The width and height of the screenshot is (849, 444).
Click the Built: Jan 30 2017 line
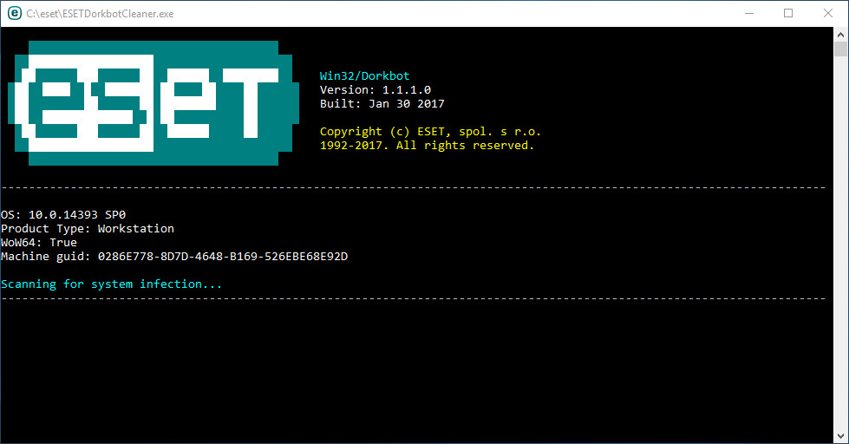pyautogui.click(x=382, y=103)
